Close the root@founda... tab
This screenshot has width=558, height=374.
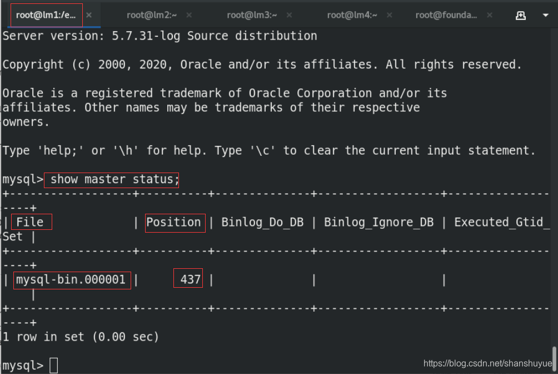pos(490,15)
